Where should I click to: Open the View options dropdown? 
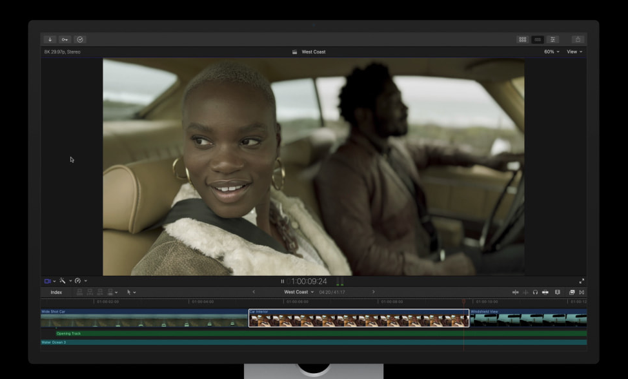tap(574, 52)
